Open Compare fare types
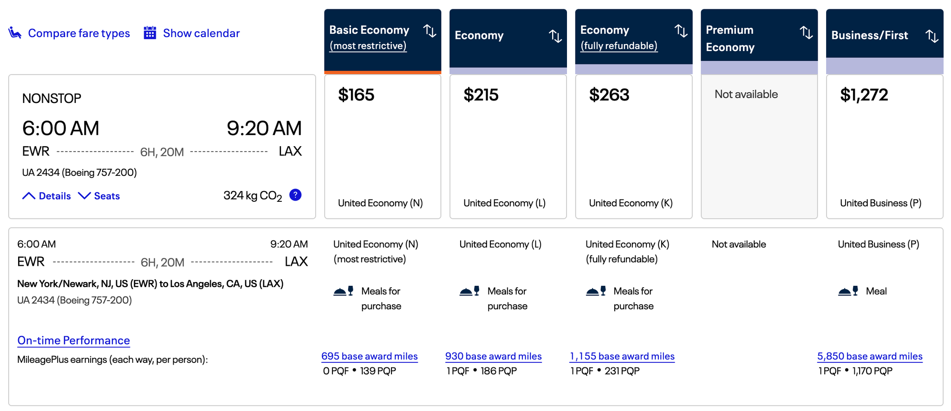 79,32
